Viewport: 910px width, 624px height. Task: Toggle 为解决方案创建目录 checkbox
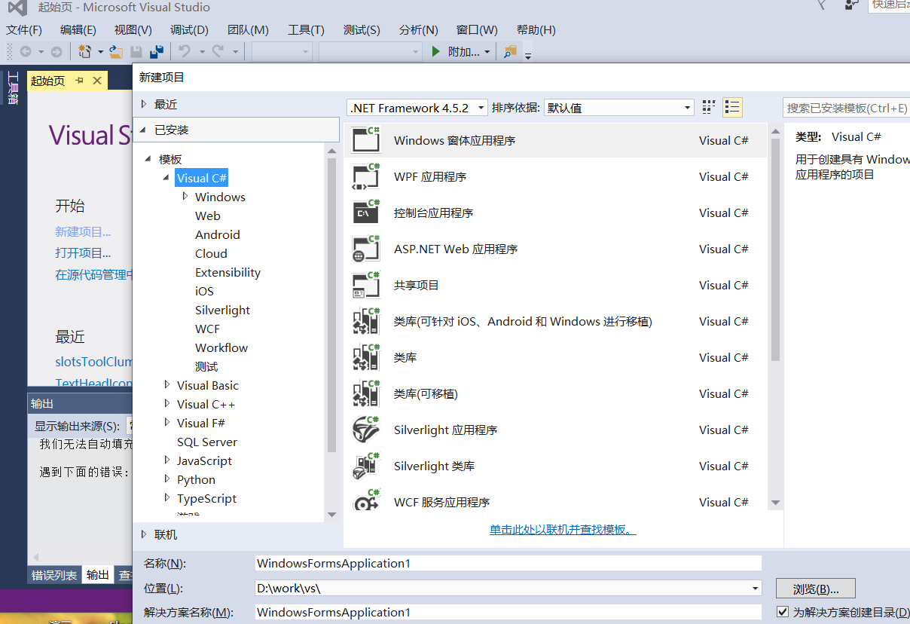pyautogui.click(x=783, y=612)
